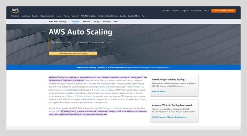Switch to the Resources tab
The width and height of the screenshot is (247, 136).
(x=107, y=21)
